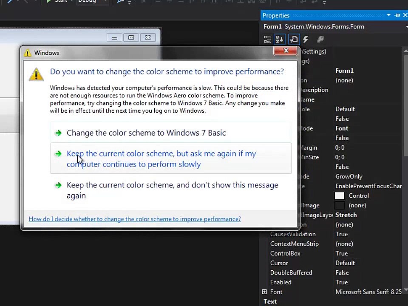Pin the Properties panel

(397, 15)
